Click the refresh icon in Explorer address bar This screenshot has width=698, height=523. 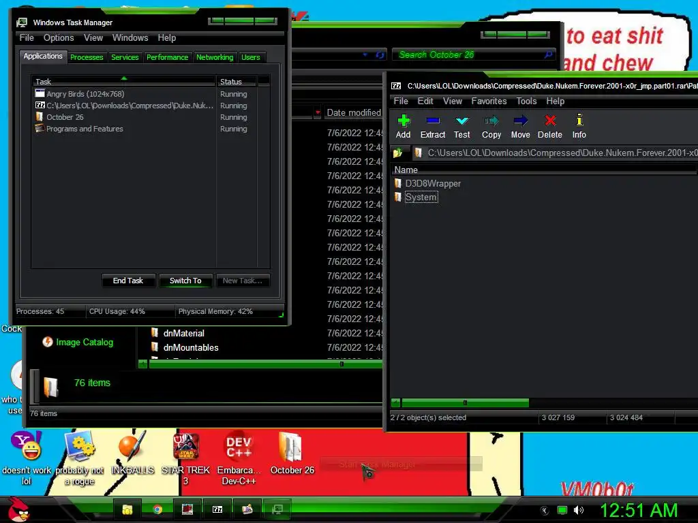point(380,55)
